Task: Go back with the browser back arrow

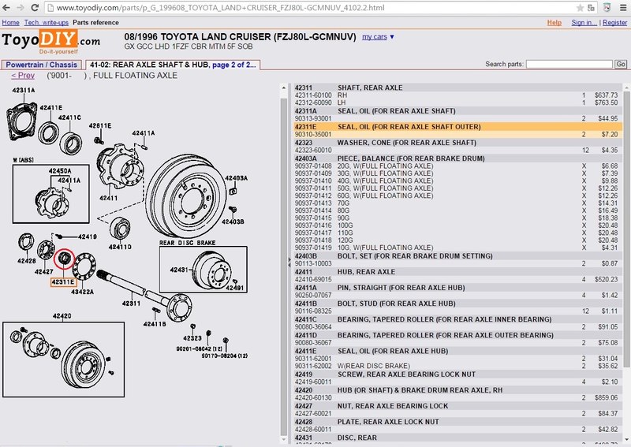Action: 6,8
